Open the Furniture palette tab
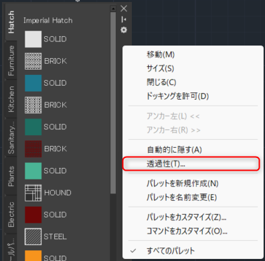265x261 pixels. click(x=11, y=60)
